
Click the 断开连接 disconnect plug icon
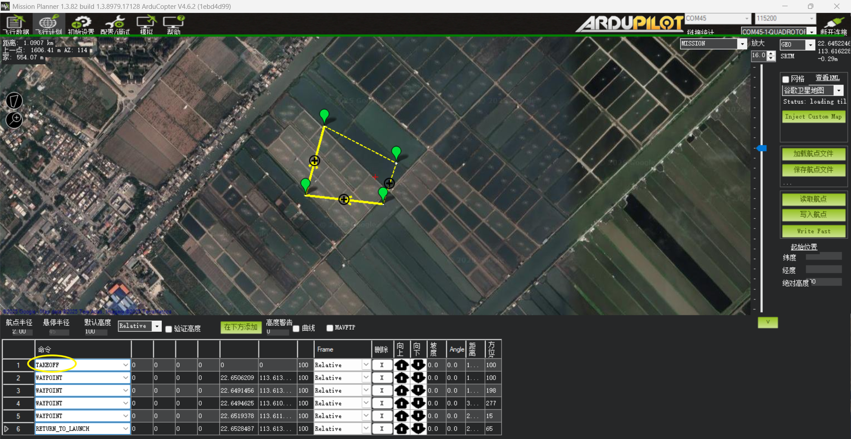pos(833,24)
